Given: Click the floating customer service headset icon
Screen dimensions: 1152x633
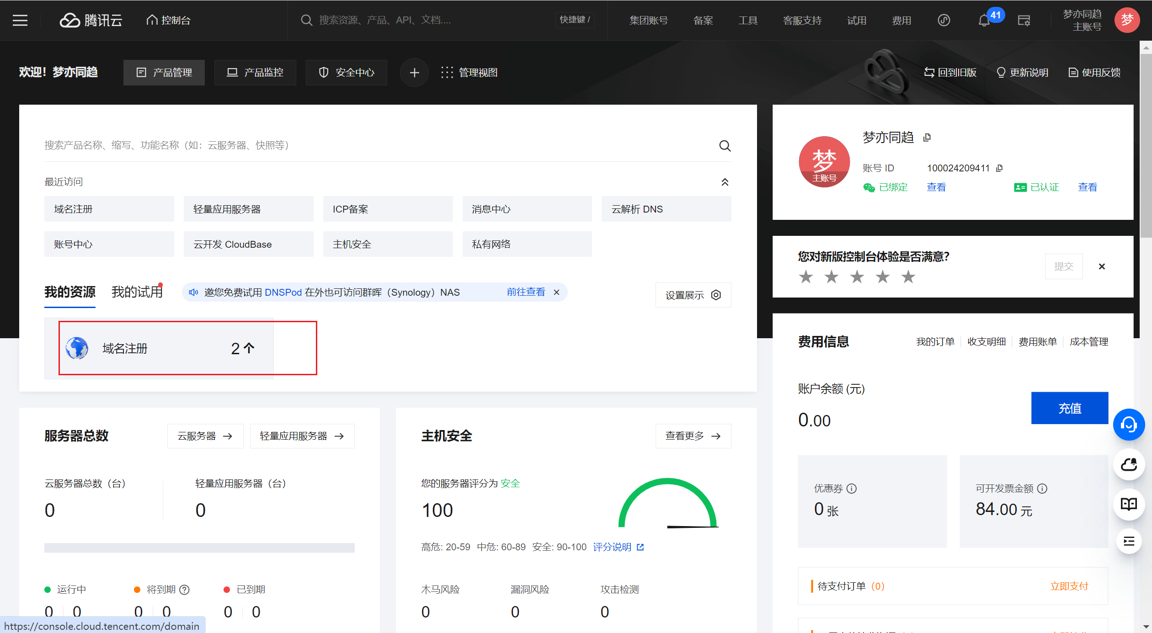Looking at the screenshot, I should pos(1129,425).
